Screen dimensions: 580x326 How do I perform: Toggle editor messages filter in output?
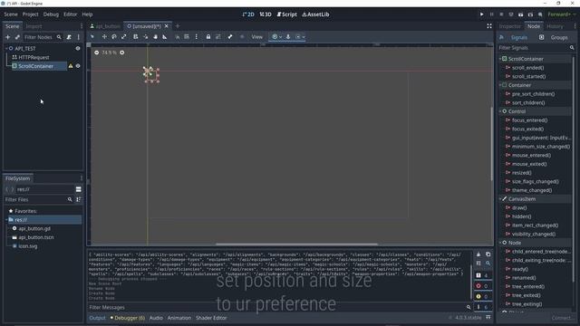[x=482, y=307]
